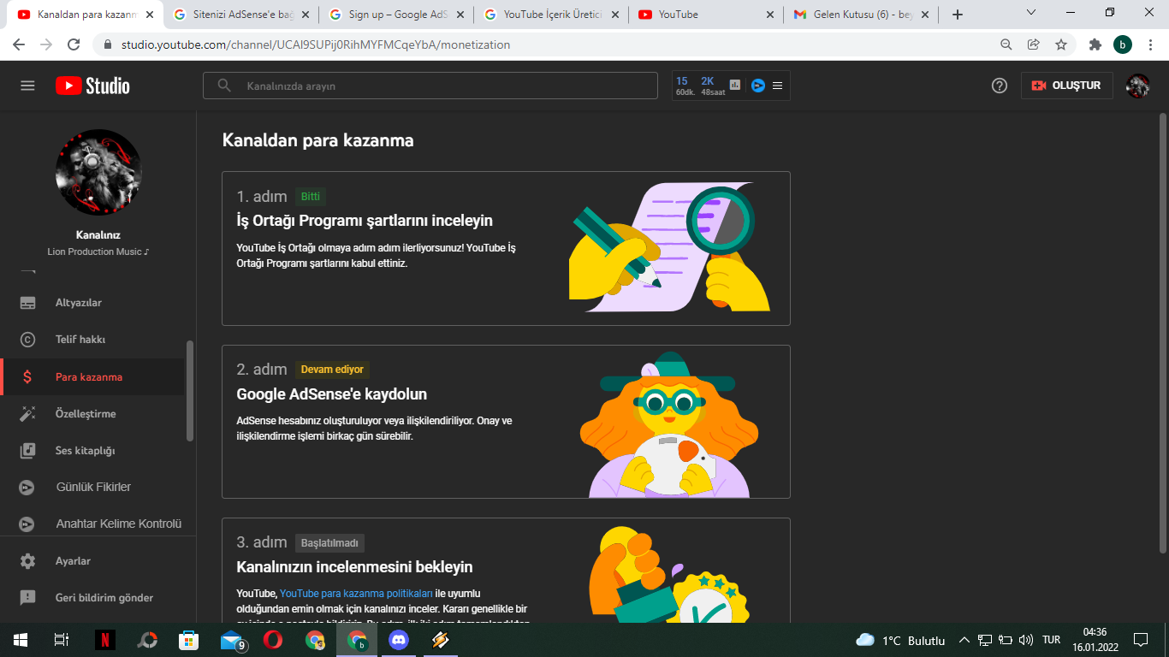Click the browser forward arrow
Screen dimensions: 1169x657
[46, 44]
